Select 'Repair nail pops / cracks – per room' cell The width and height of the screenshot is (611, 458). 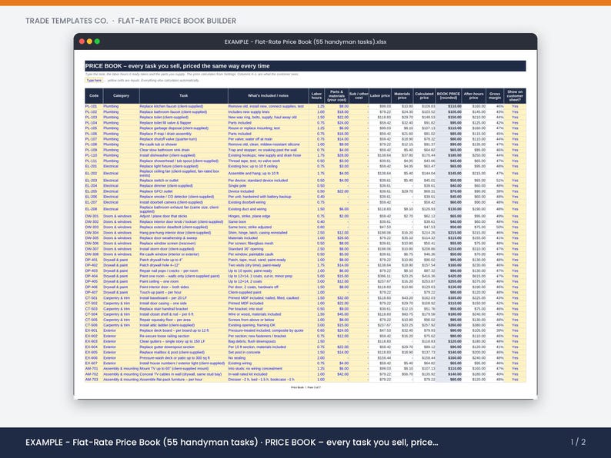coord(184,270)
